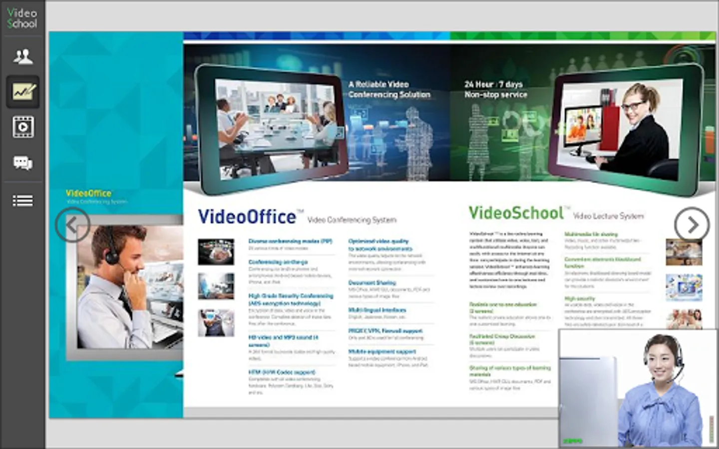Screen dimensions: 719x449
Task: Click the Video School logo
Action: tap(22, 17)
